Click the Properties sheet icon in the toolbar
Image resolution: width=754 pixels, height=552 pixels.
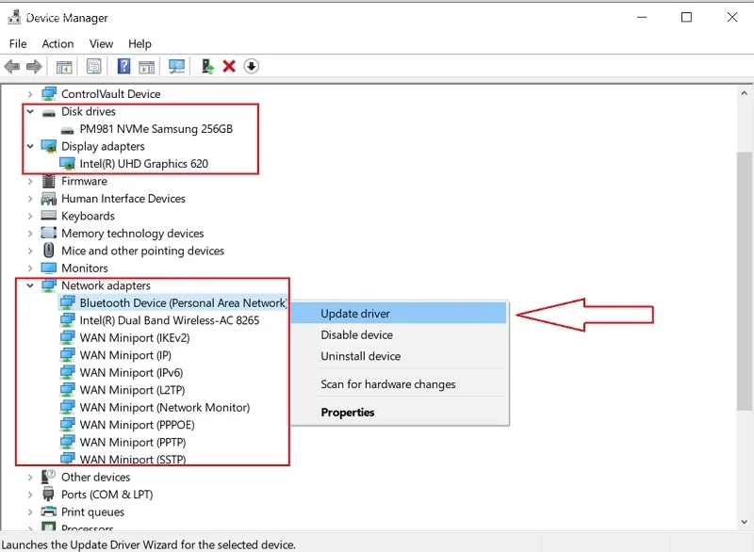click(93, 66)
